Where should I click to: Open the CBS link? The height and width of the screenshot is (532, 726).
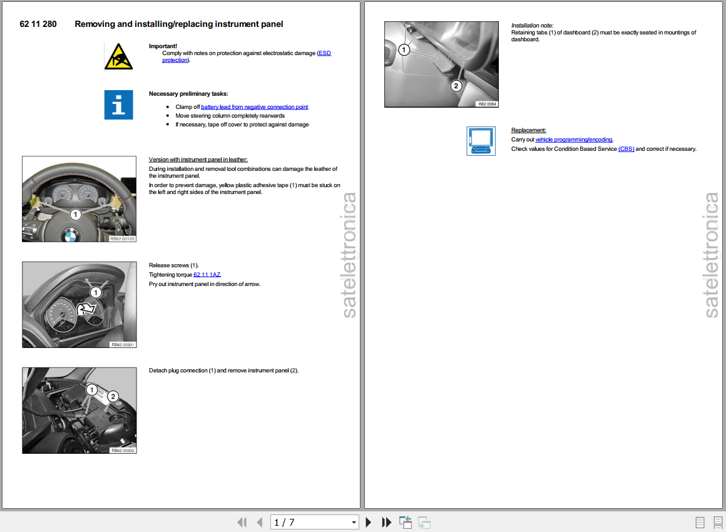[626, 148]
